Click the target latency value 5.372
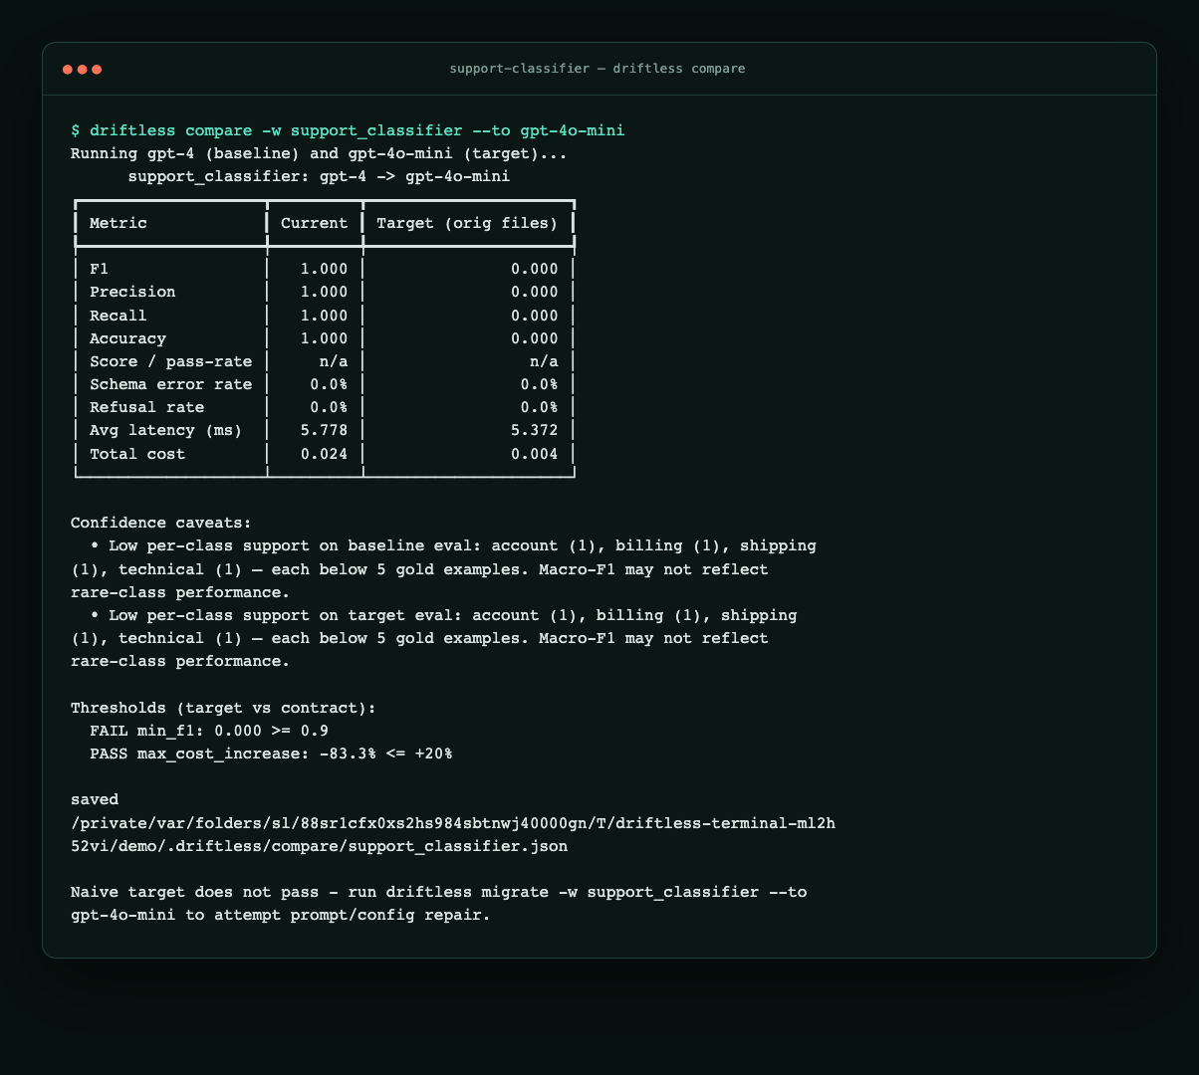Image resolution: width=1199 pixels, height=1075 pixels. [535, 430]
